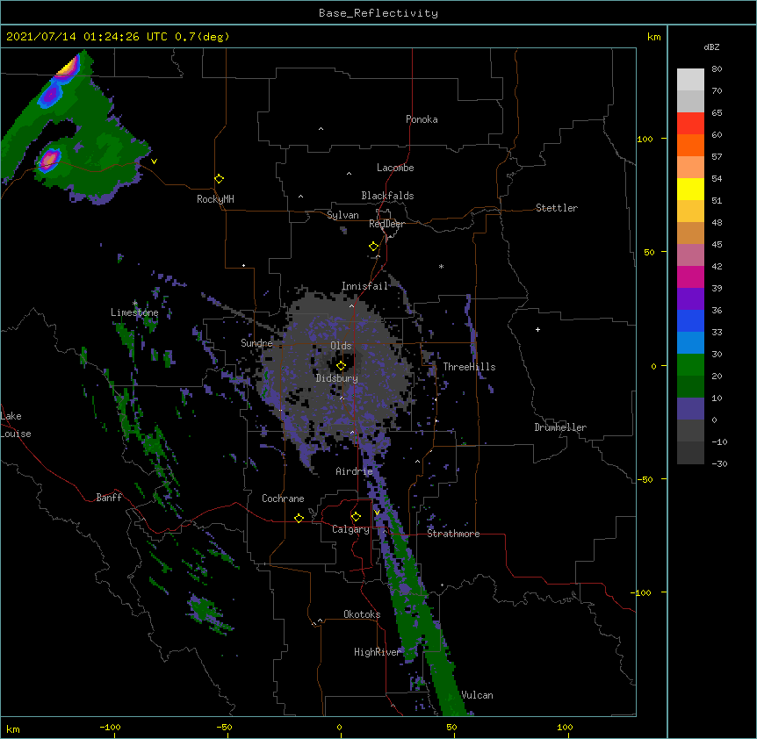757x739 pixels.
Task: Click the Base_Reflectivity title
Action: tap(378, 13)
